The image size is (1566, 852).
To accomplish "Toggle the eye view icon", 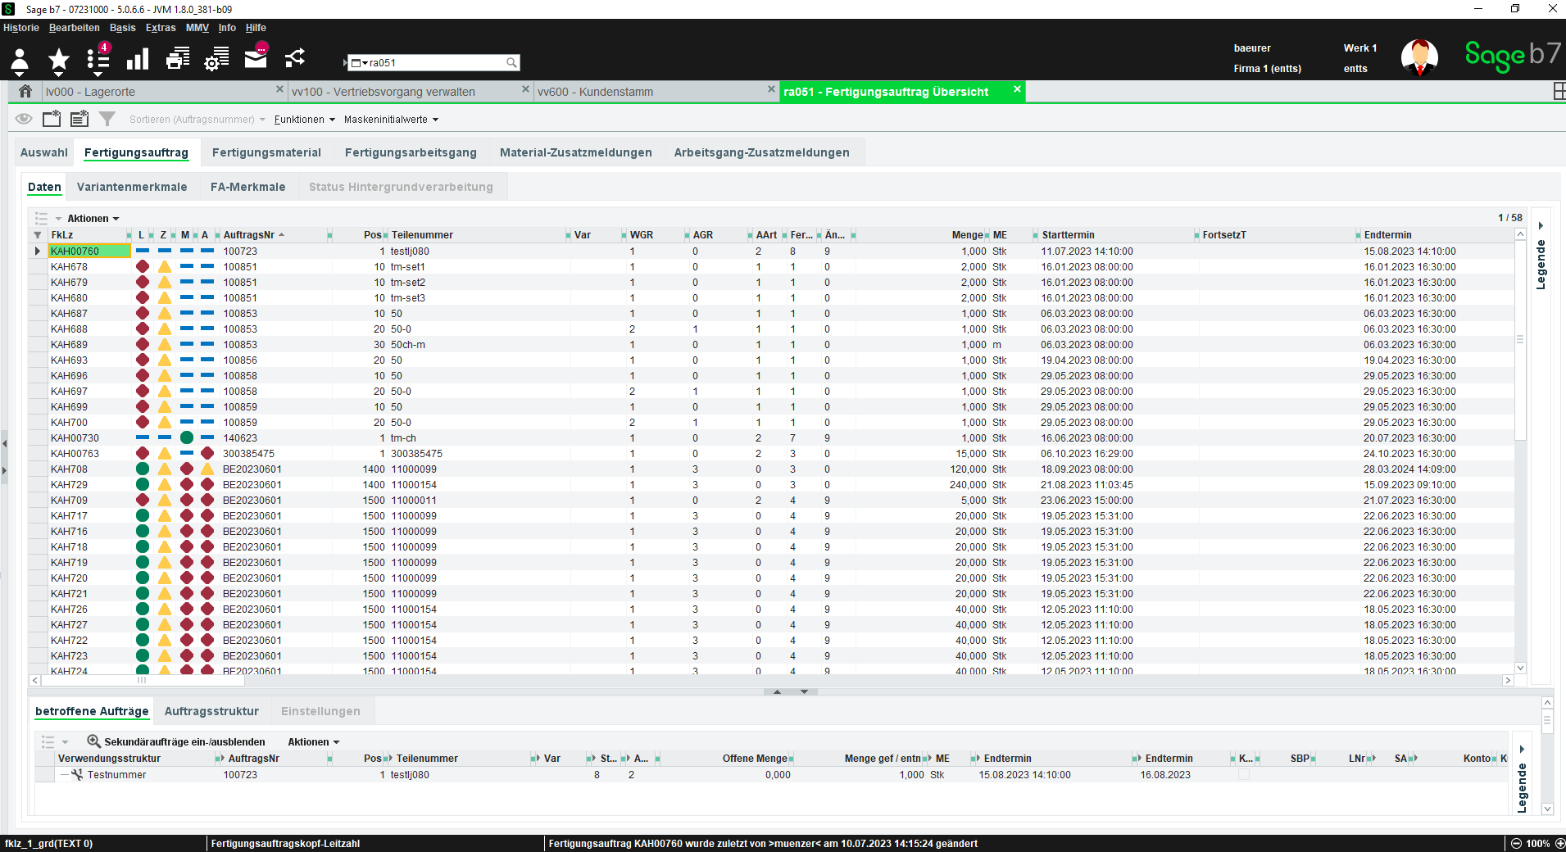I will click(24, 119).
